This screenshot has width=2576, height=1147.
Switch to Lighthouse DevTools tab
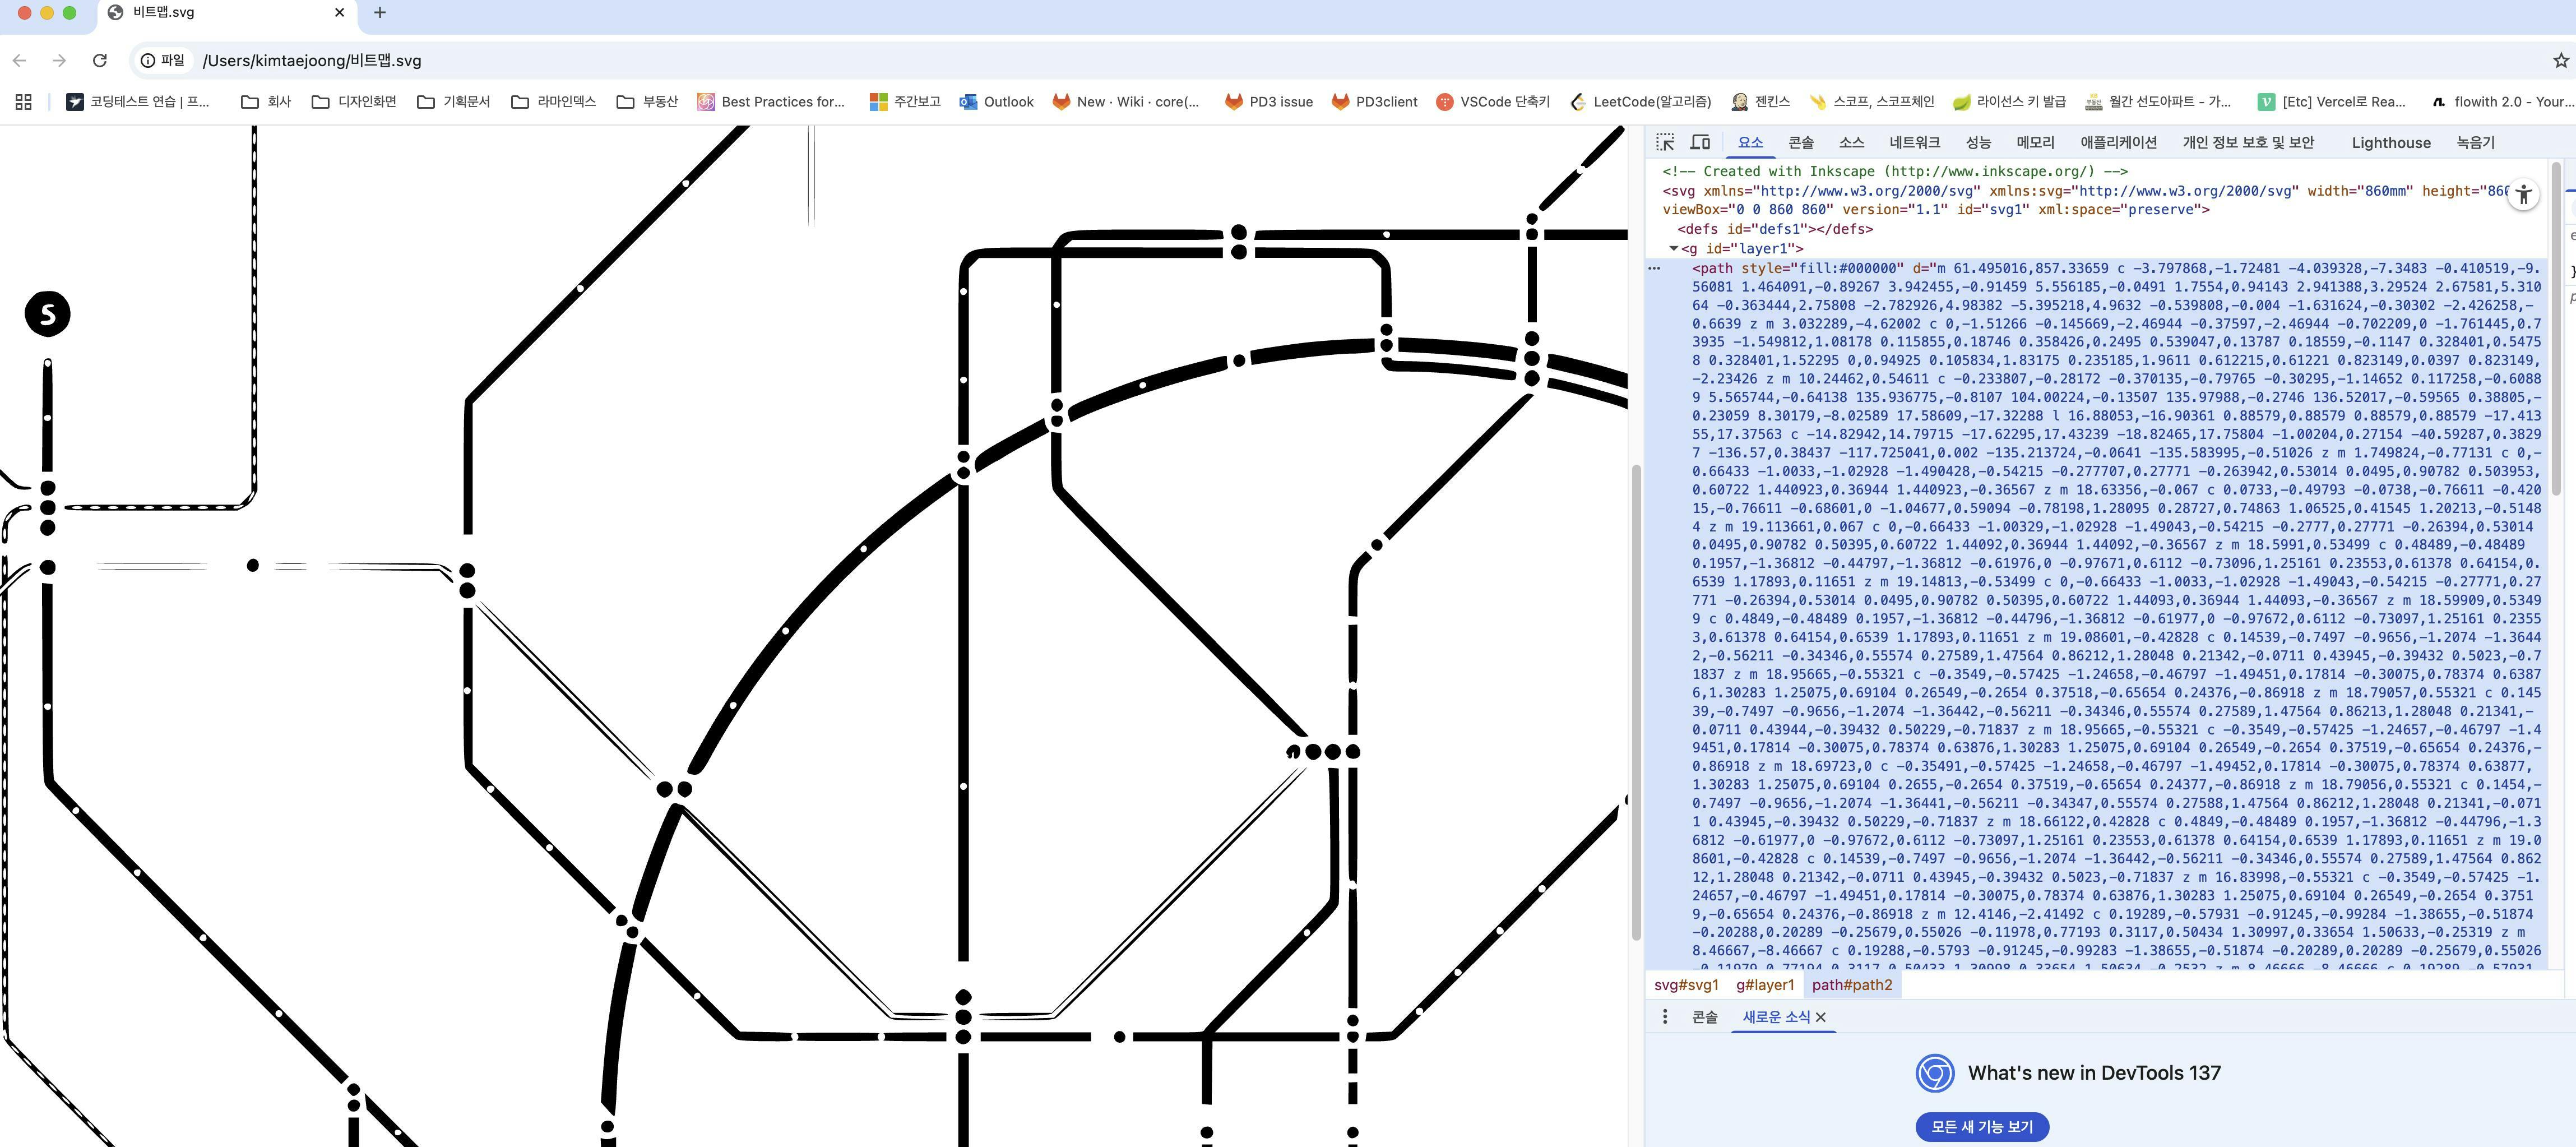pyautogui.click(x=2390, y=142)
